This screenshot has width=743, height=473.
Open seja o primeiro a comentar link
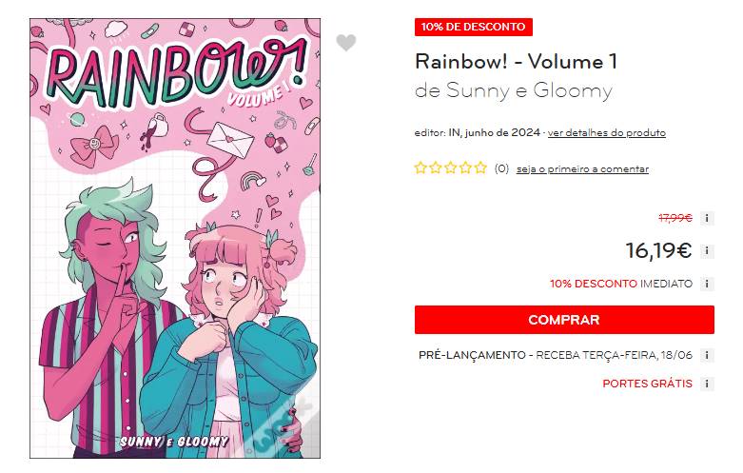pyautogui.click(x=582, y=169)
